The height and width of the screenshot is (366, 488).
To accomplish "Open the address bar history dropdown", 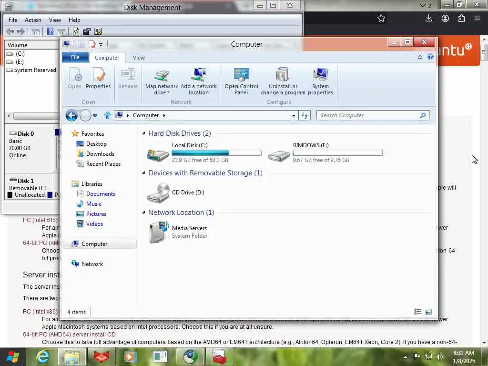I will pos(294,115).
